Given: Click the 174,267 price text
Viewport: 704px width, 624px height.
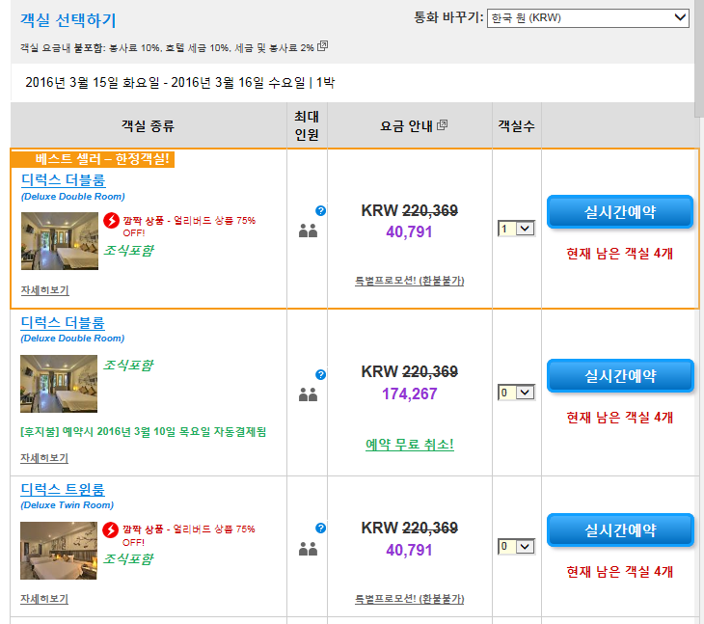Looking at the screenshot, I should [x=409, y=393].
